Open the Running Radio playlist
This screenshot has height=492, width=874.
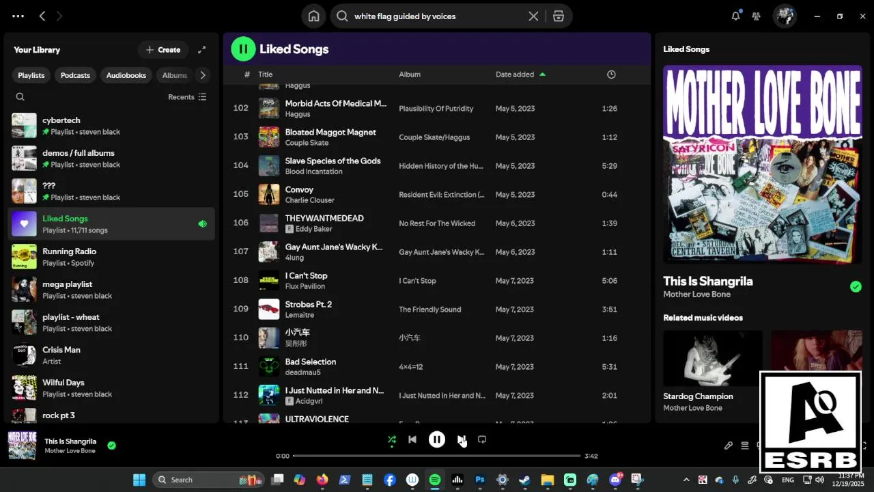[111, 257]
